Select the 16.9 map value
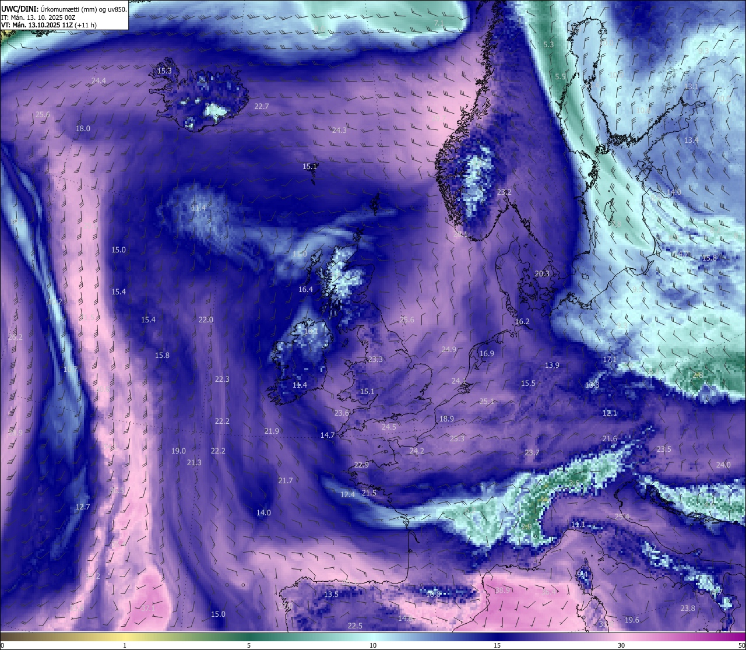The image size is (746, 650). tap(487, 353)
